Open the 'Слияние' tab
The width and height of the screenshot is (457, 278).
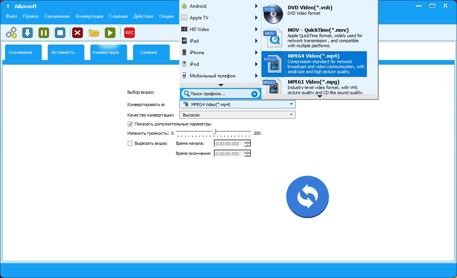pos(151,52)
